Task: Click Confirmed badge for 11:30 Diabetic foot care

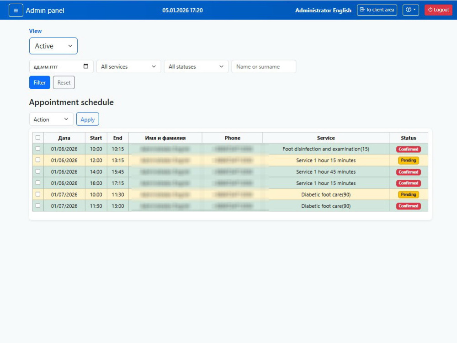Action: point(408,206)
